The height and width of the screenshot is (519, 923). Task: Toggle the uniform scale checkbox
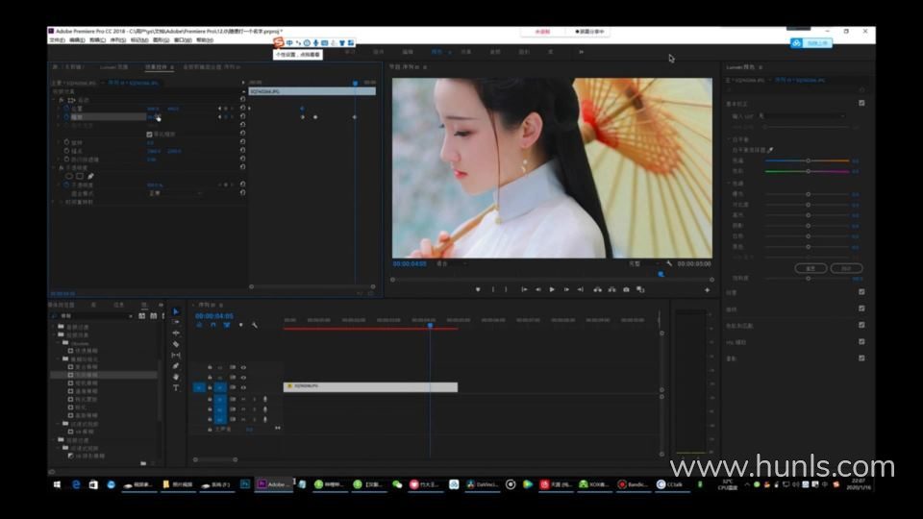coord(149,134)
